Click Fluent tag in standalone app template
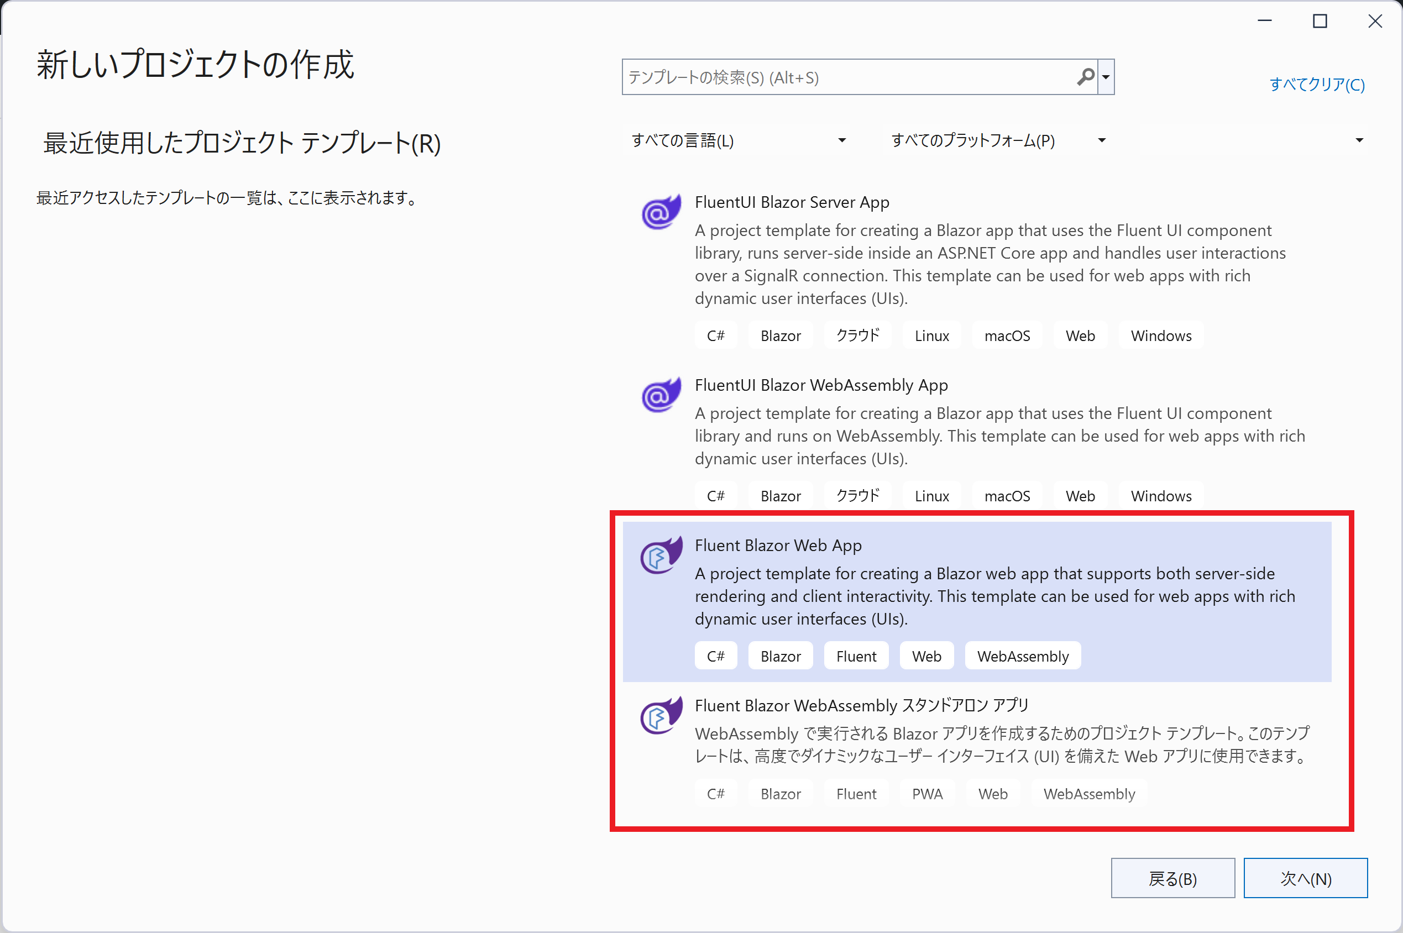This screenshot has width=1403, height=933. tap(856, 793)
